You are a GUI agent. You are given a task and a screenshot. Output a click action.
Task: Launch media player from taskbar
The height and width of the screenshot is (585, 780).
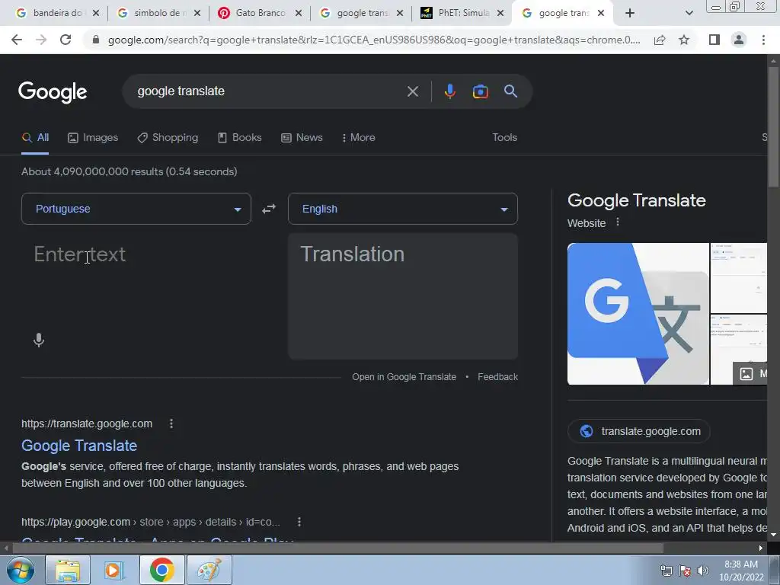(114, 570)
